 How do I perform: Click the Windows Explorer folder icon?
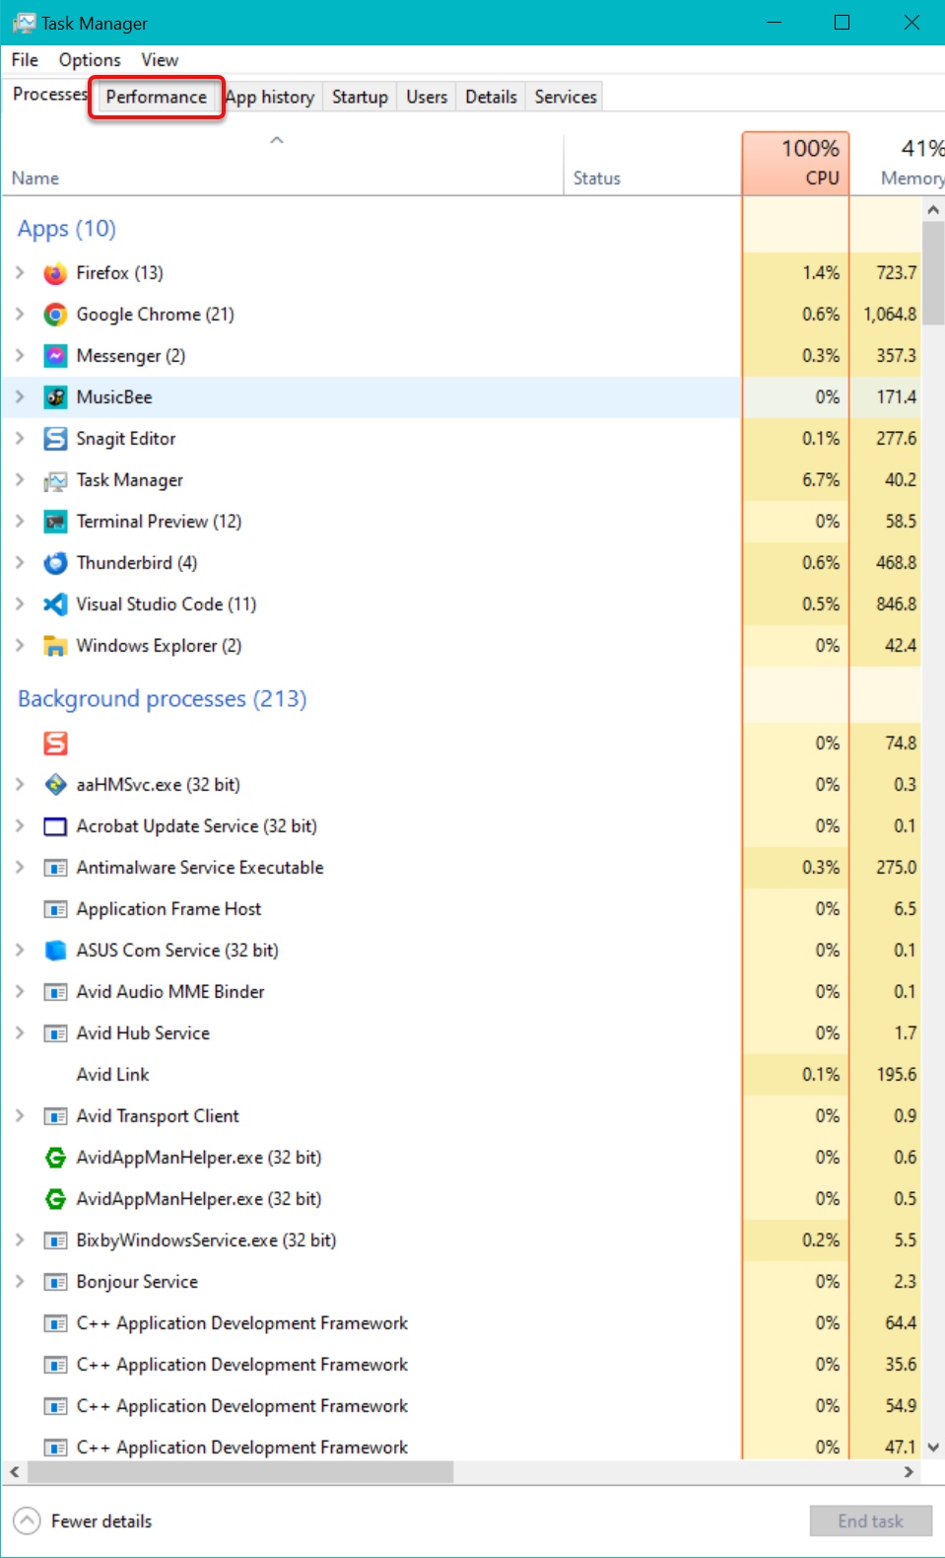(x=55, y=646)
